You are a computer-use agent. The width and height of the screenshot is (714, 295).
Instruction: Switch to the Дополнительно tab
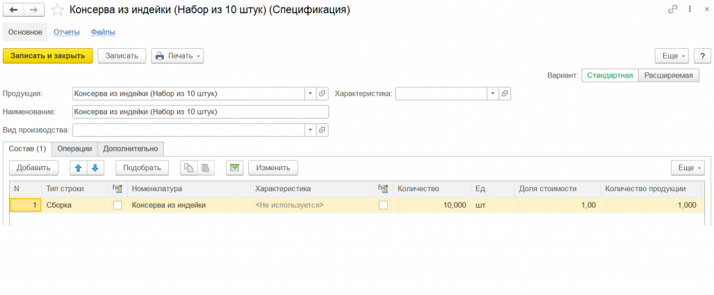pos(130,149)
